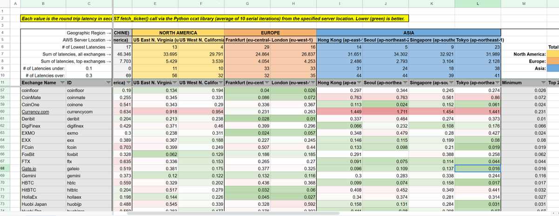Click the 0.01 London cell for Deribit

293,118
